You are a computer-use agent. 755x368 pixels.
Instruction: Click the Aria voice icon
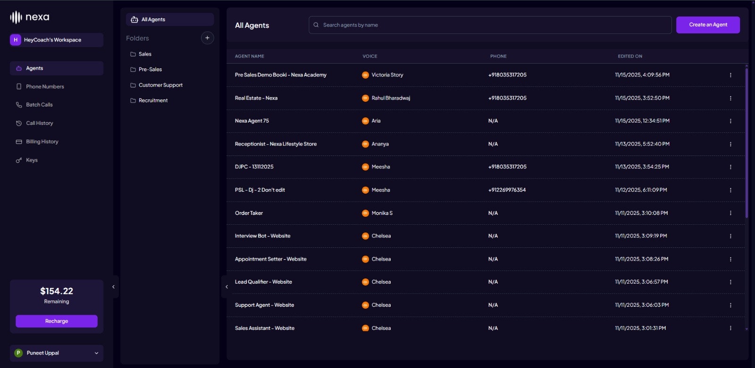pyautogui.click(x=365, y=121)
